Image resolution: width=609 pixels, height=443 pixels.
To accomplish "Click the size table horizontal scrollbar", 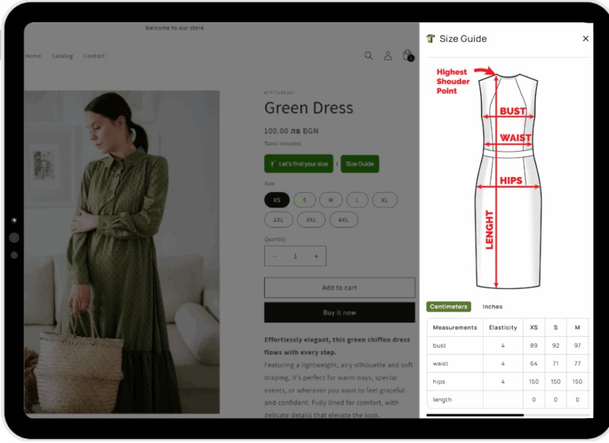I will click(x=475, y=415).
